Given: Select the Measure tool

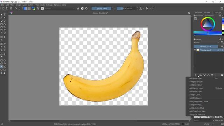Looking at the screenshot, I should point(5,54).
